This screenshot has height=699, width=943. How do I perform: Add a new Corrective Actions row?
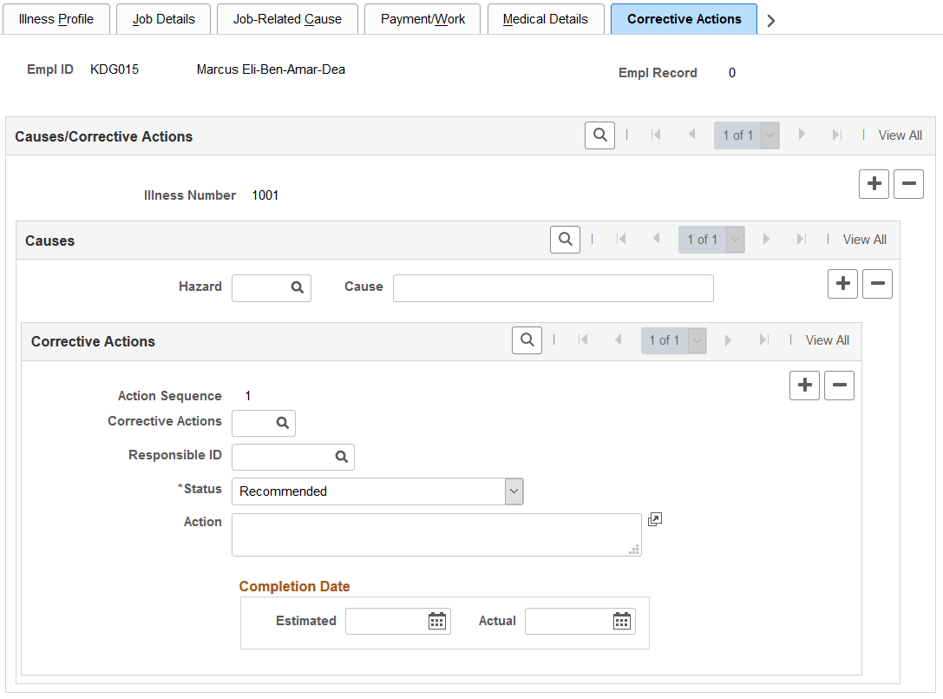pos(803,386)
